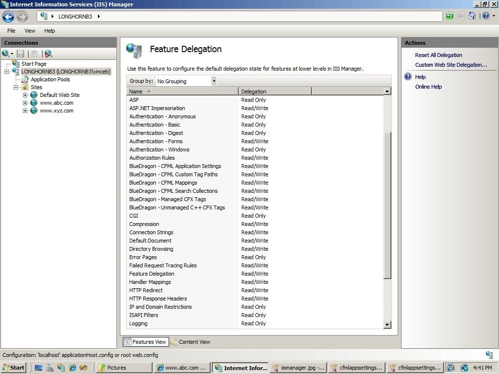This screenshot has width=499, height=374.
Task: Click the Create New Connection globe icon
Action: [5, 54]
